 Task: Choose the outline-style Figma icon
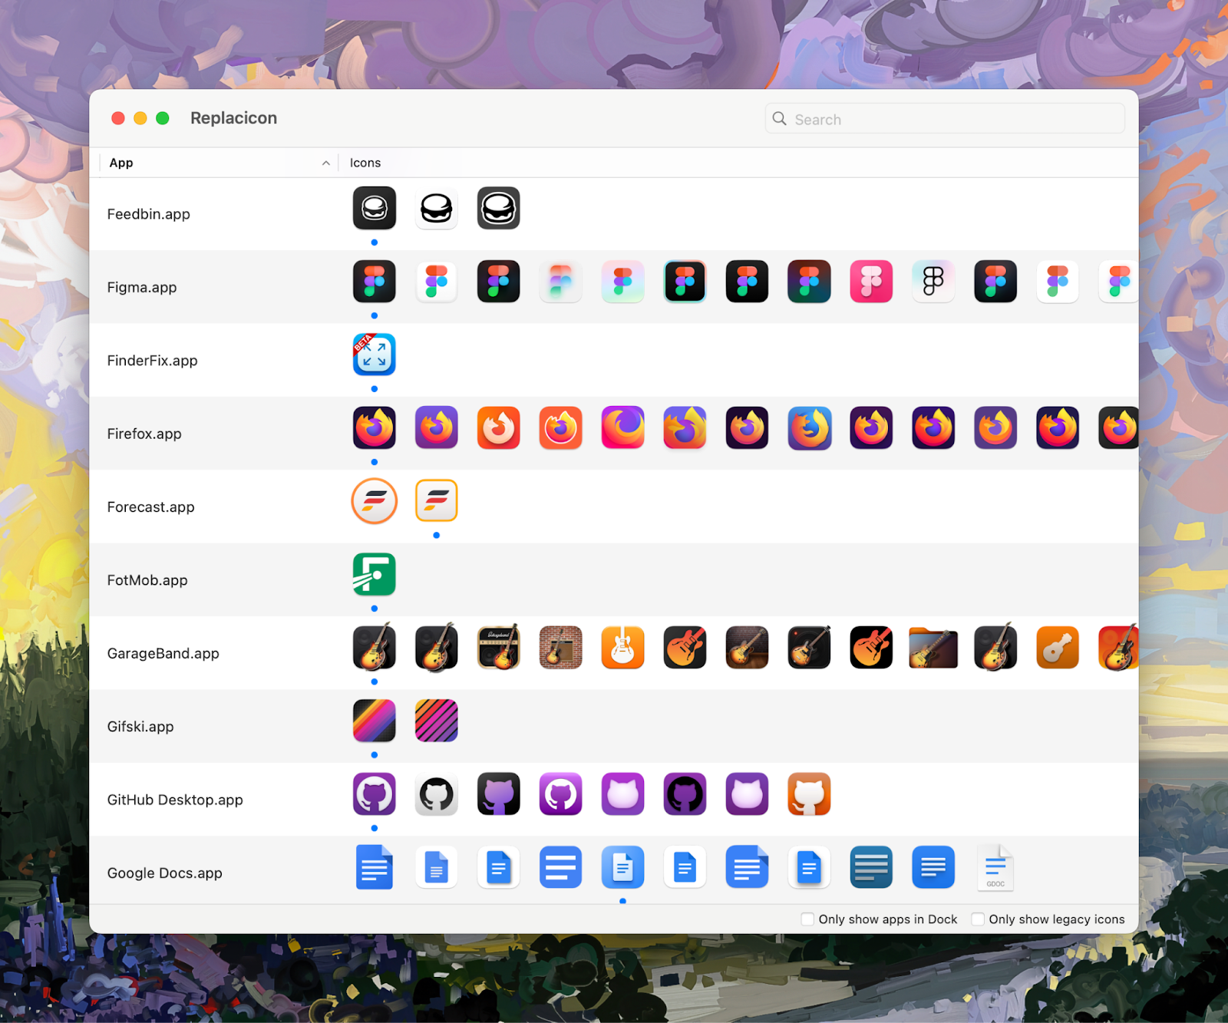pyautogui.click(x=933, y=281)
